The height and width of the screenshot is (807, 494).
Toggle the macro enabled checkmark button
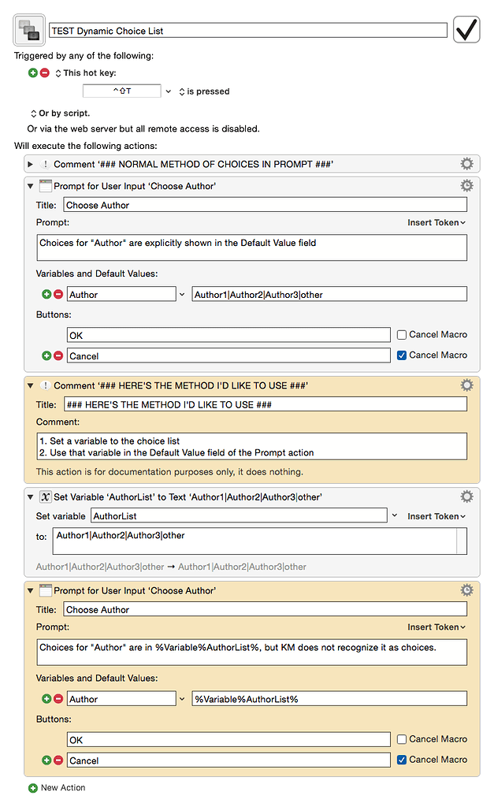click(466, 30)
